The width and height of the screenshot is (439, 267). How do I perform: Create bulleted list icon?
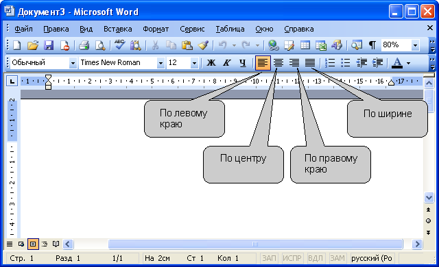point(346,62)
